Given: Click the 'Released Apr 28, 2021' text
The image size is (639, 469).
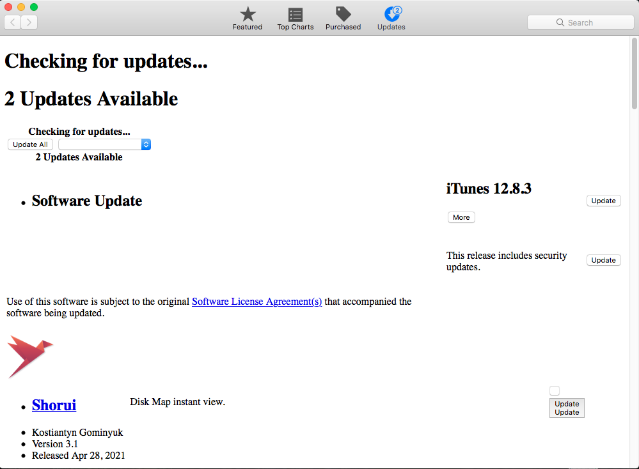Looking at the screenshot, I should coord(79,455).
